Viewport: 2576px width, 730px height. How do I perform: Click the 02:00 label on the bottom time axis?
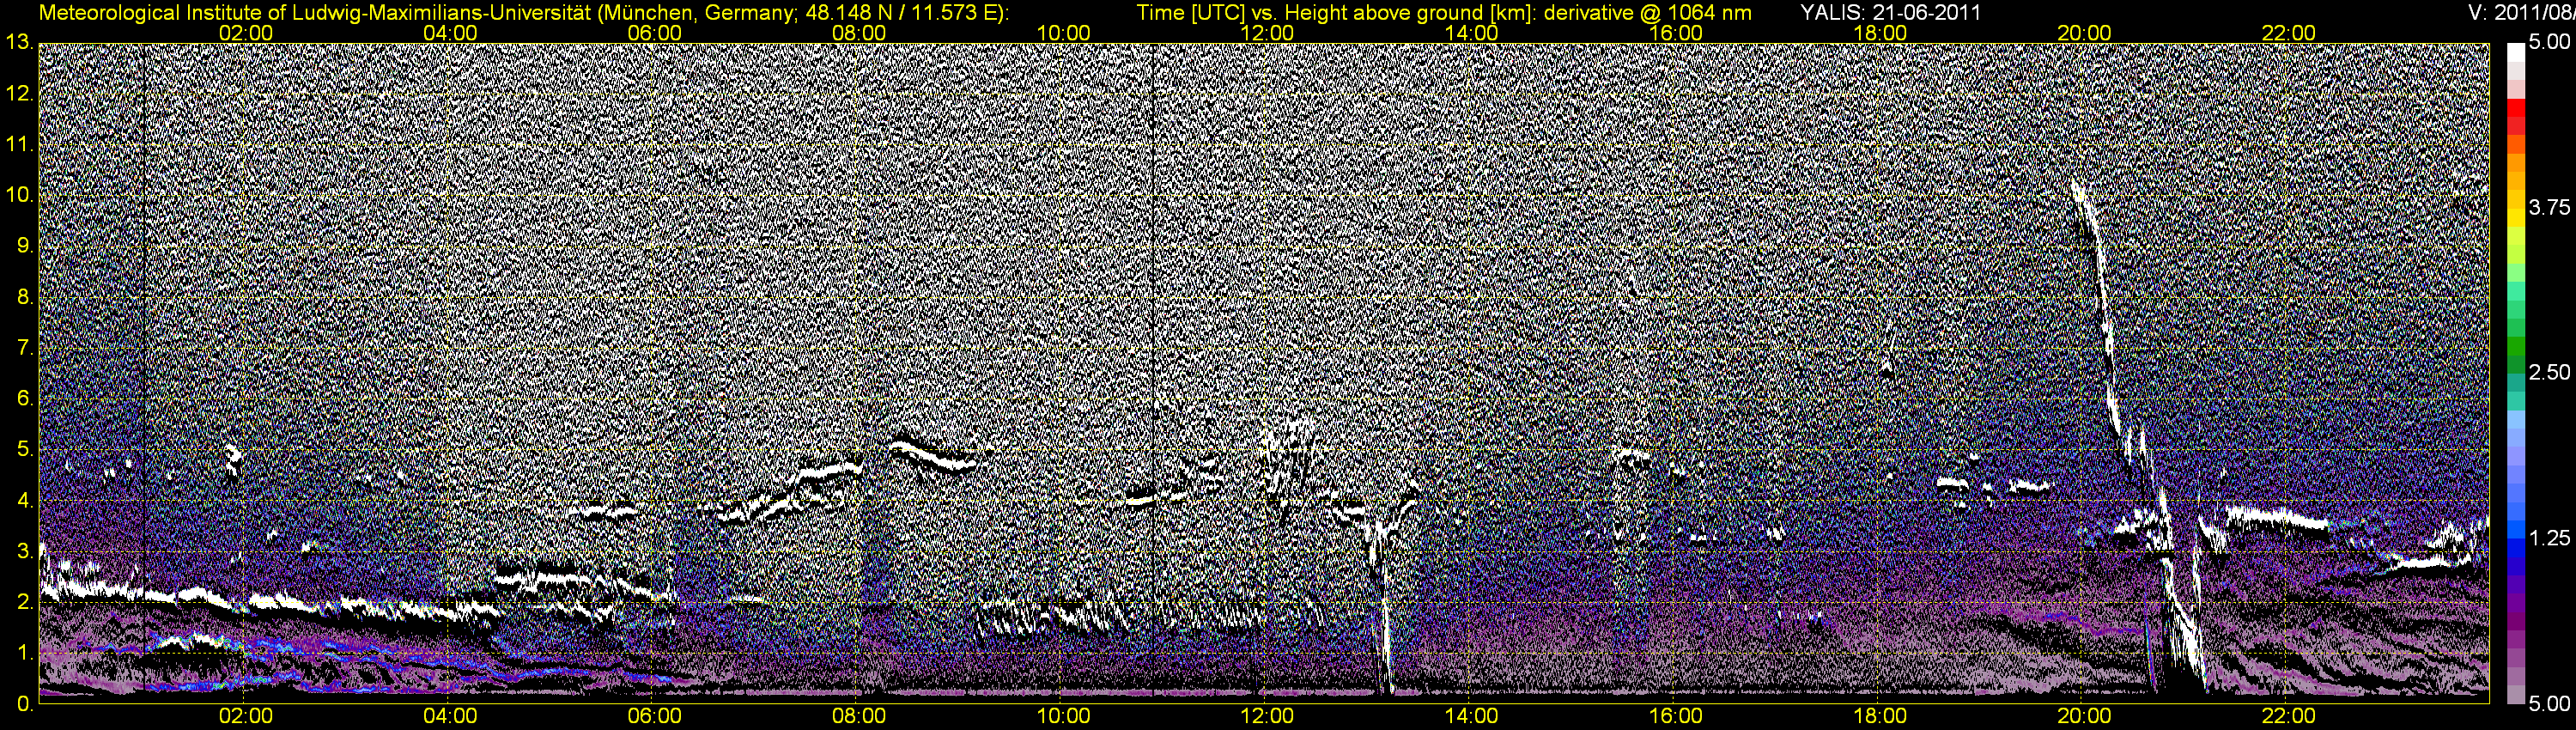coord(245,716)
